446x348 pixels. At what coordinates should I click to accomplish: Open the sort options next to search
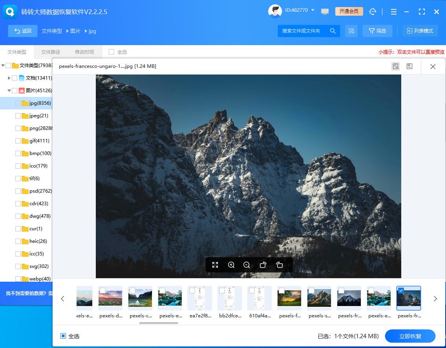point(351,31)
